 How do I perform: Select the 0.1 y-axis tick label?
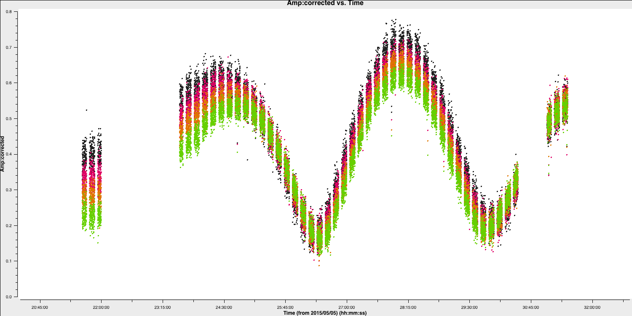pyautogui.click(x=9, y=261)
